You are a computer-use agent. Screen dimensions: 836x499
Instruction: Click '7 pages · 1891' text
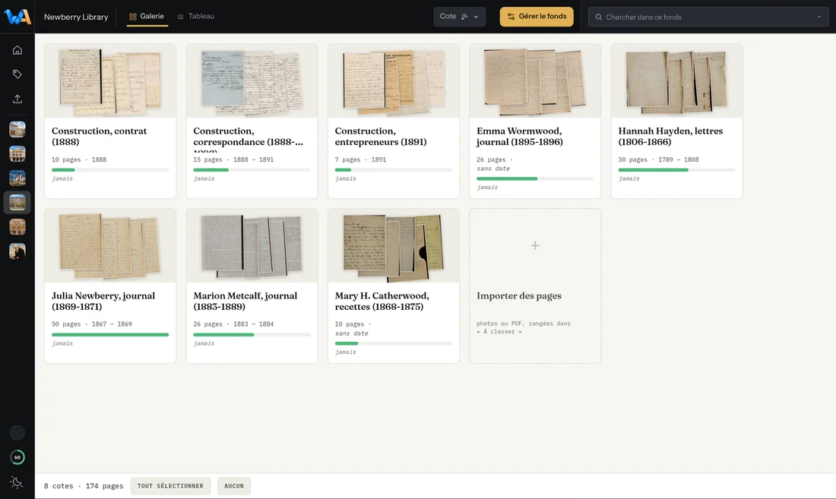(x=360, y=159)
